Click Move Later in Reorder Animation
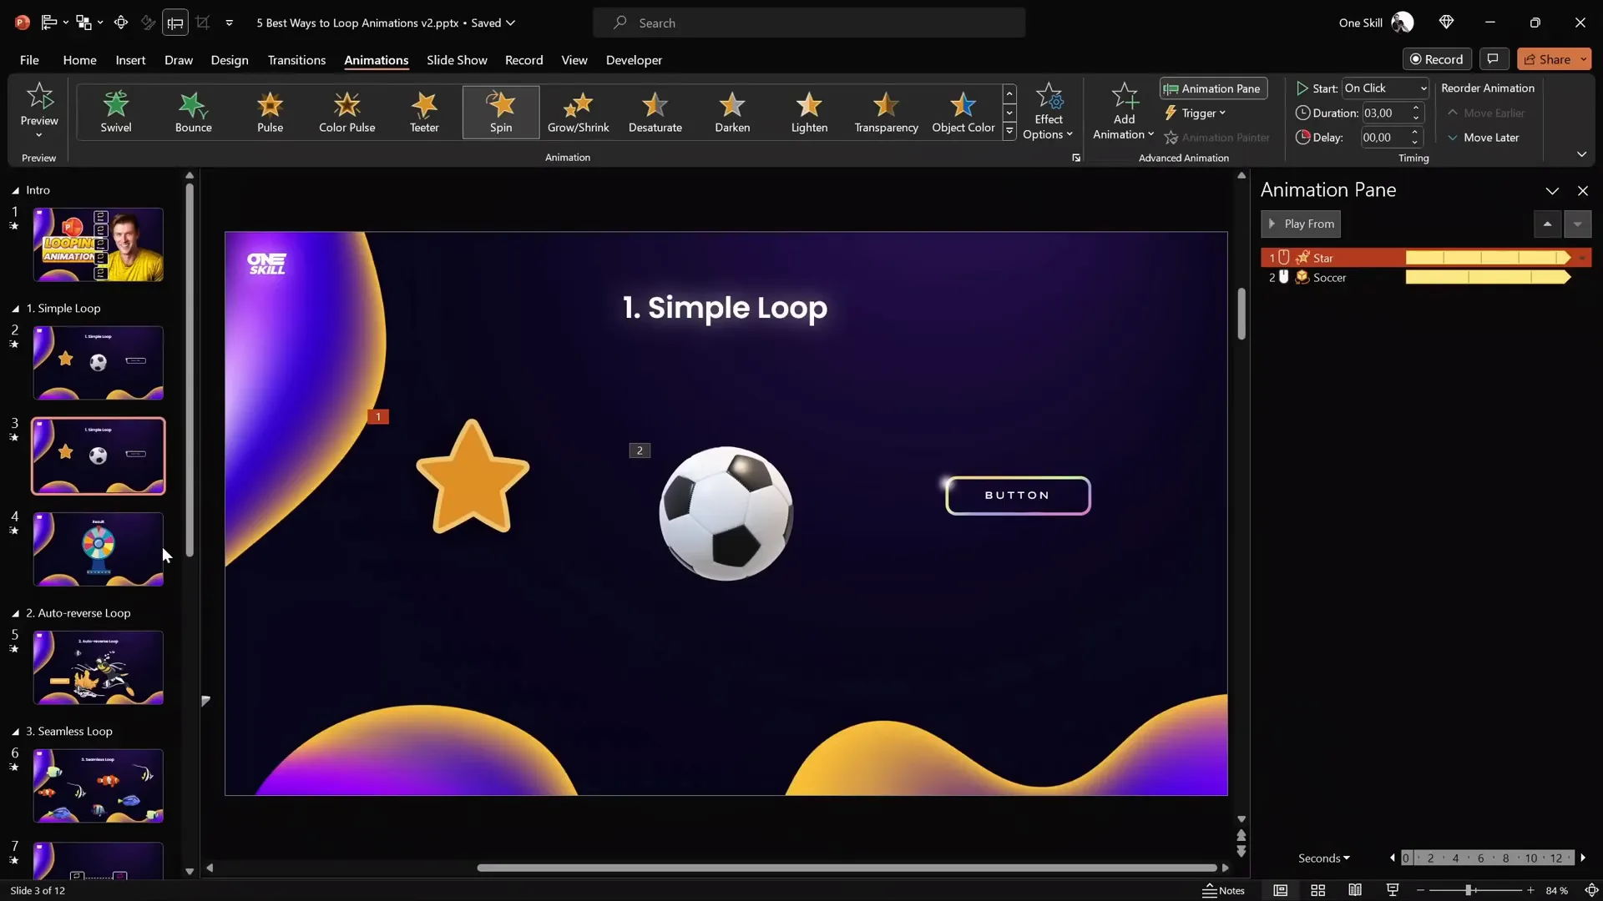This screenshot has width=1603, height=901. pos(1484,138)
